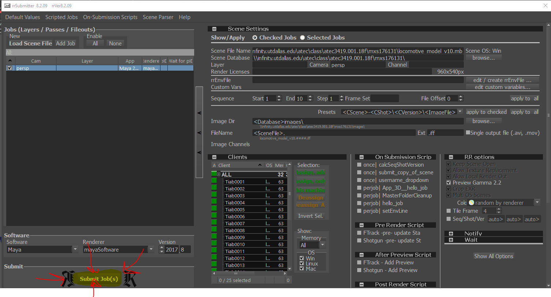This screenshot has width=551, height=297.
Task: Click the Image Dir input field
Action: [358, 121]
